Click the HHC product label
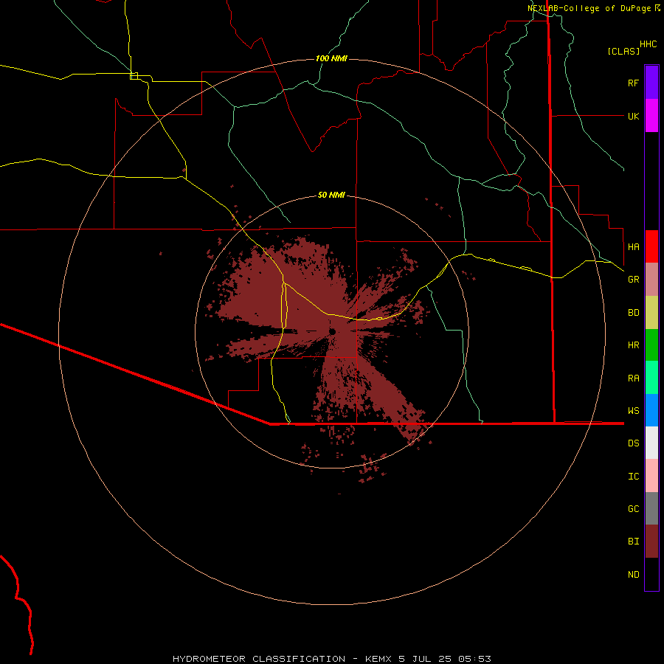Viewport: 664px width, 664px height. click(x=648, y=44)
